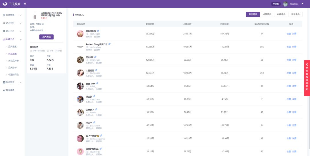Click the 352.90万 follower count cell
The image size is (310, 156).
pos(150,34)
